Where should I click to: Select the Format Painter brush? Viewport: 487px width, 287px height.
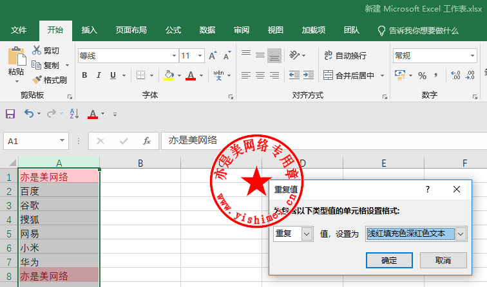point(37,80)
